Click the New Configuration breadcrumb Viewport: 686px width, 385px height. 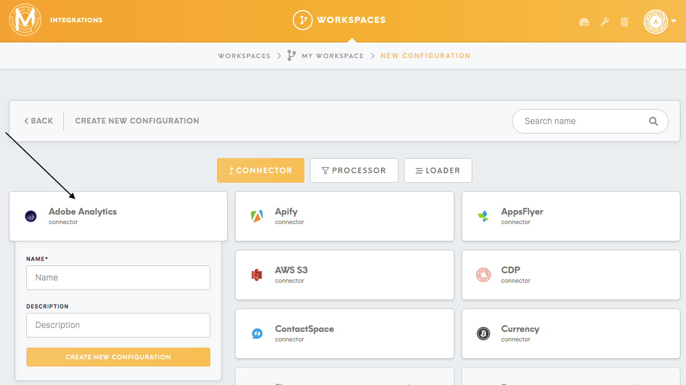[425, 56]
